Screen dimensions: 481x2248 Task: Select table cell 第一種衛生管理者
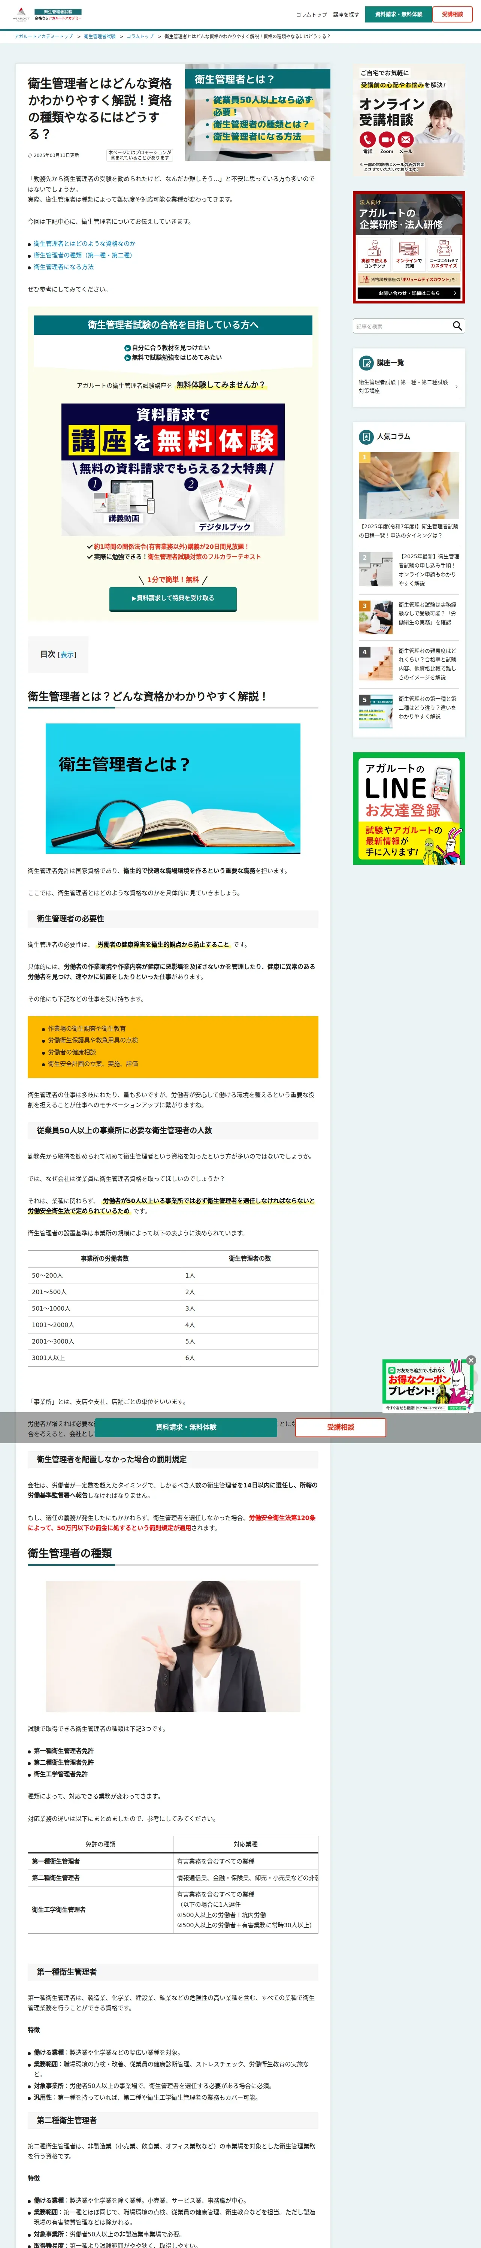pos(100,1861)
